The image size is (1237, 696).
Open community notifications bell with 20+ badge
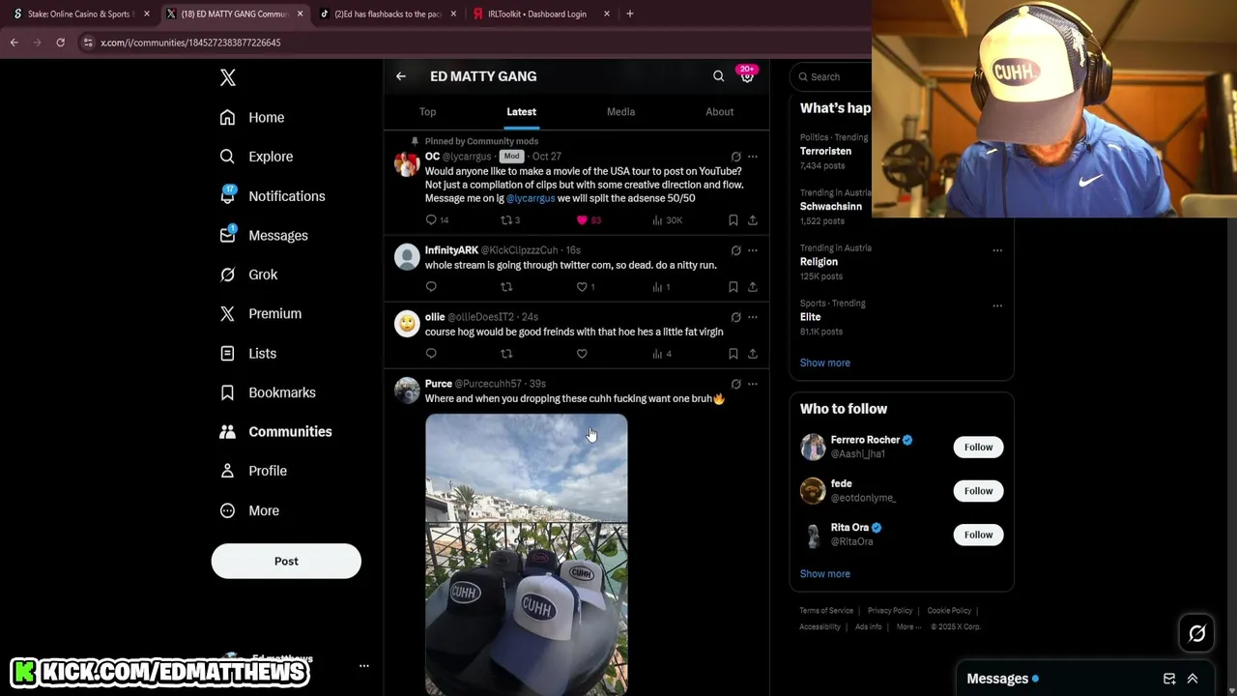click(x=747, y=75)
